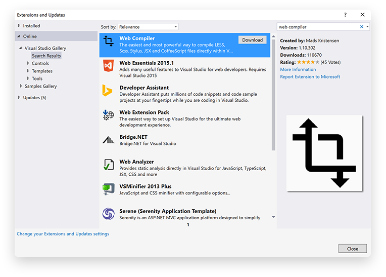The image size is (386, 277).
Task: Open Change your Extensions and Updates settings
Action: [x=63, y=233]
